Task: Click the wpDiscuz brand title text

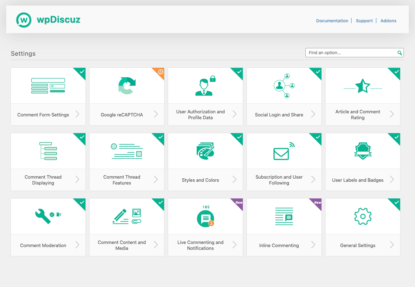Action: pos(59,20)
